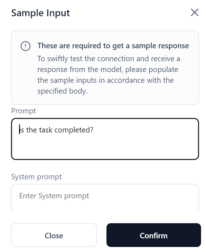
Task: Close the Sample Input dialog with X icon
Action: 195,13
